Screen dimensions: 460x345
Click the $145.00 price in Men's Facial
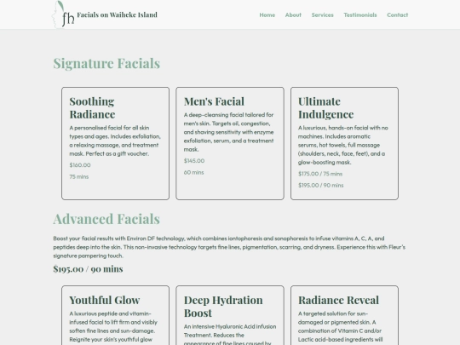tap(194, 161)
